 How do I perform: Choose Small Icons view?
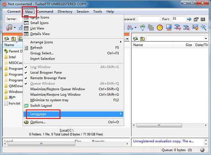[73, 23]
